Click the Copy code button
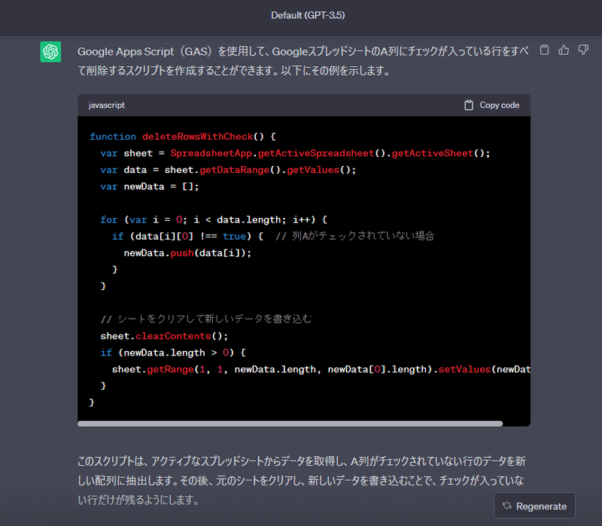 pos(492,105)
